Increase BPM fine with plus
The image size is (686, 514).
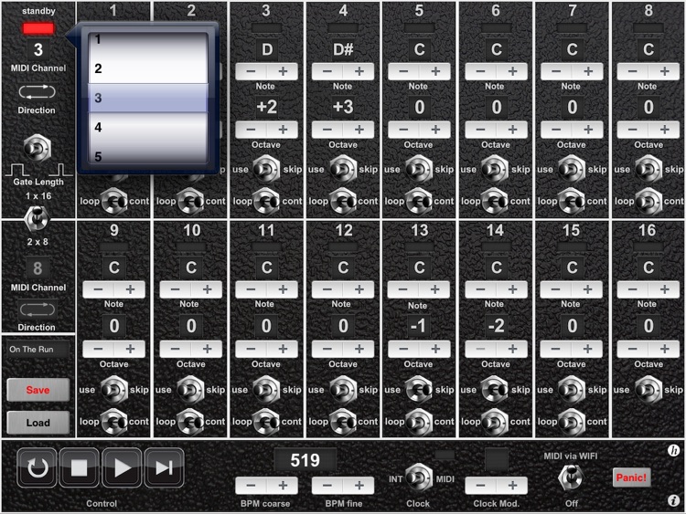[359, 485]
